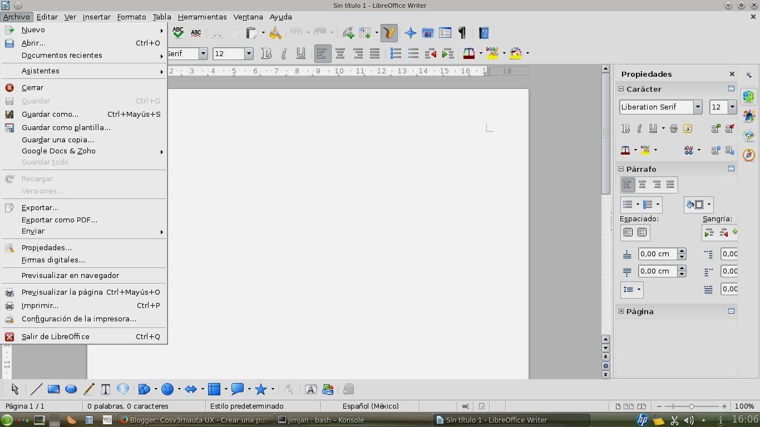Toggle nonprinting characters pilcrow icon
The width and height of the screenshot is (760, 427).
click(x=462, y=33)
